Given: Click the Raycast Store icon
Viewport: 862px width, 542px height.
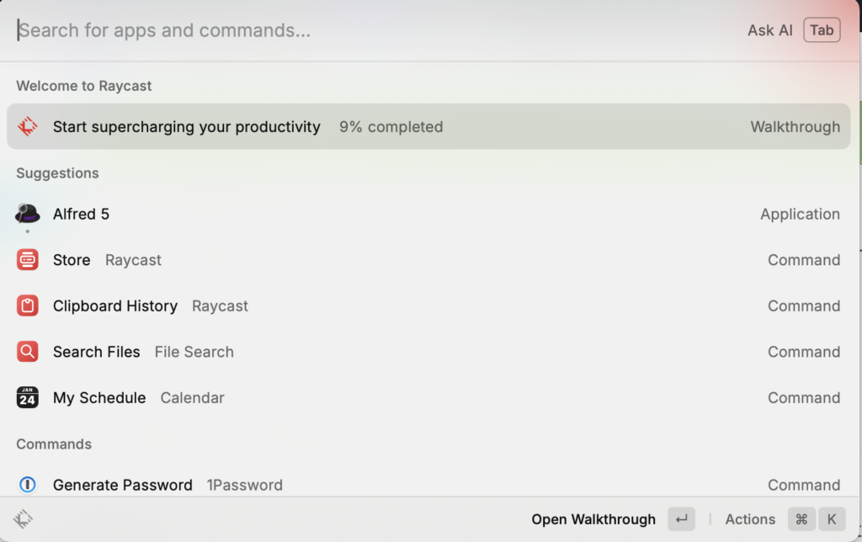Looking at the screenshot, I should [x=28, y=260].
